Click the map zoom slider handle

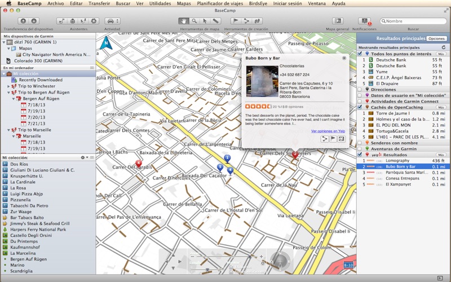click(250, 257)
